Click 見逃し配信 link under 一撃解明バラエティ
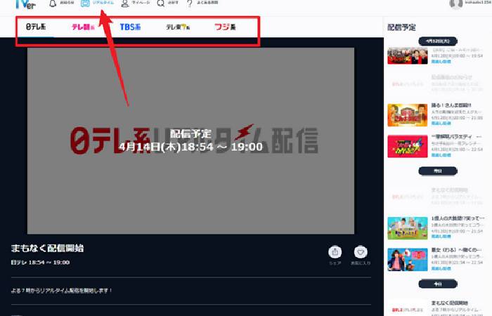Screen dimensions: 492x316 coord(441,155)
